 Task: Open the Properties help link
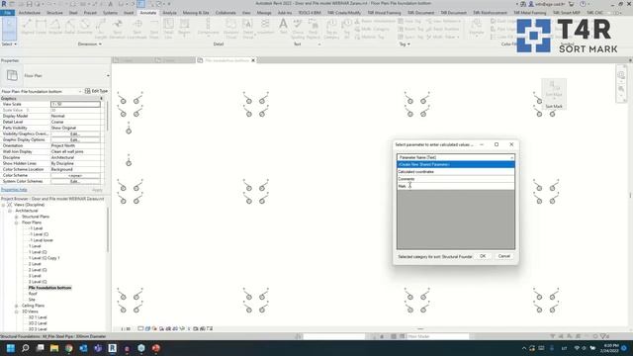coord(14,190)
